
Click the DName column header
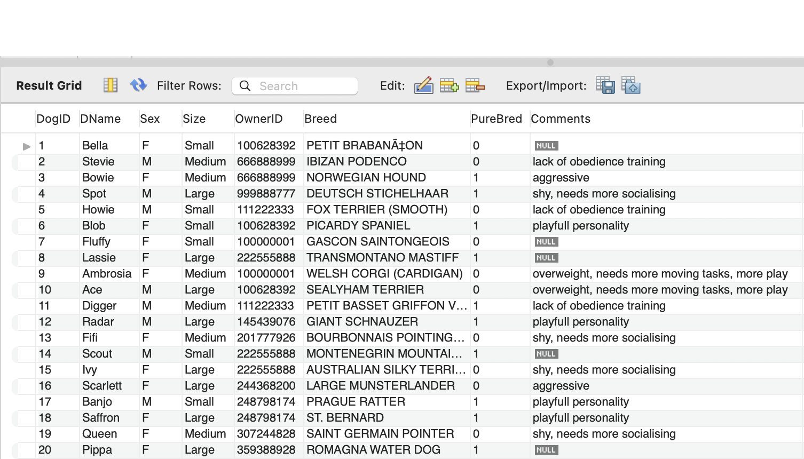tap(100, 118)
